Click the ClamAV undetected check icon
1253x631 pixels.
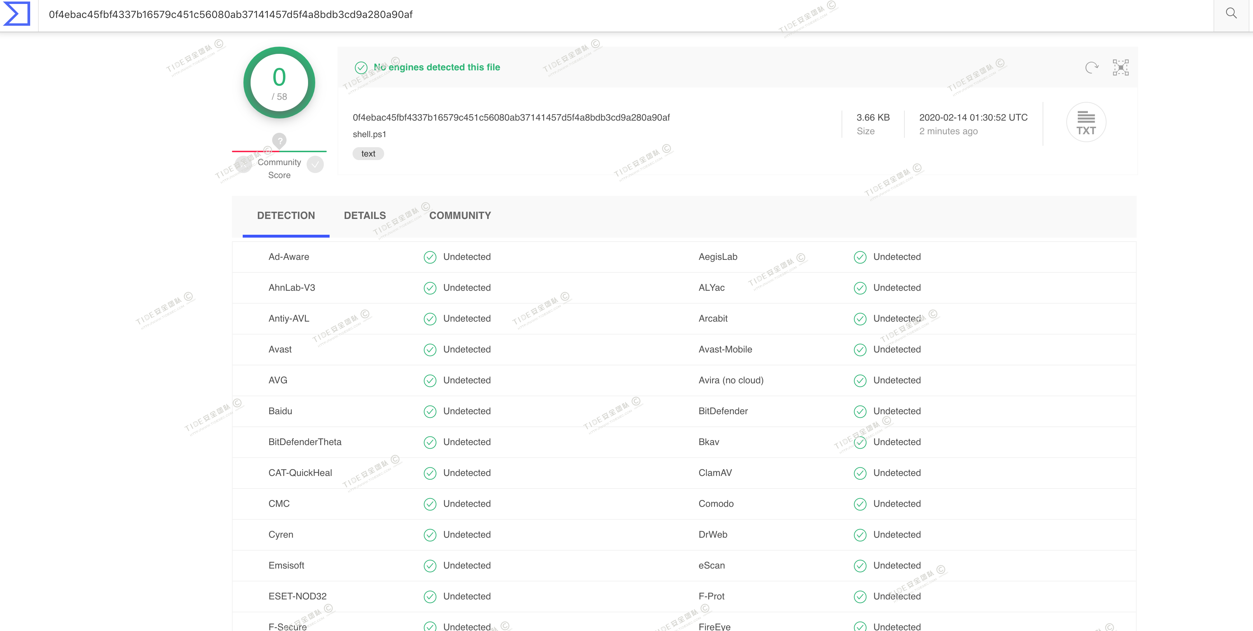(860, 473)
